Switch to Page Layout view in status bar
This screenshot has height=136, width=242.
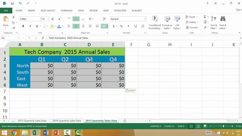click(198, 126)
